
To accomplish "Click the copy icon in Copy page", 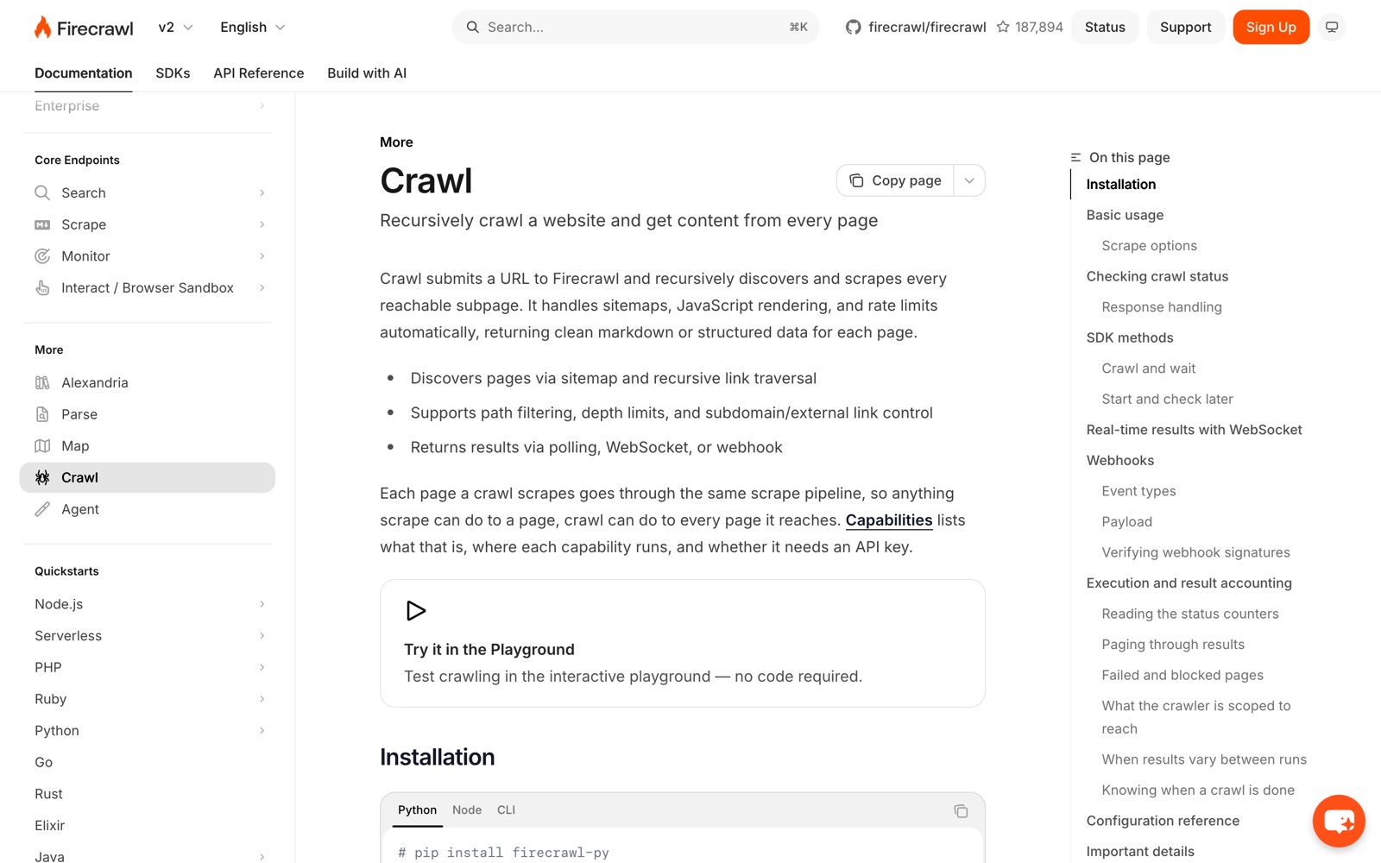I will coord(856,180).
